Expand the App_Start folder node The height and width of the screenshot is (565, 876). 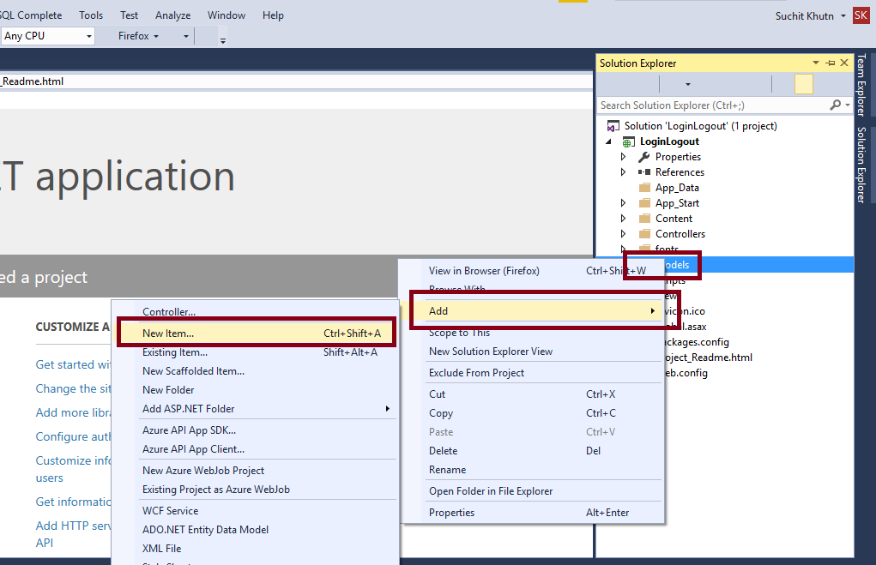(624, 203)
